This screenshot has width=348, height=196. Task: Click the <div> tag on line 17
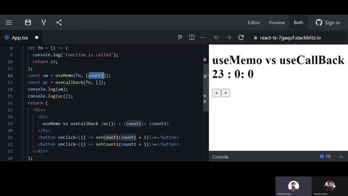[x=39, y=110]
